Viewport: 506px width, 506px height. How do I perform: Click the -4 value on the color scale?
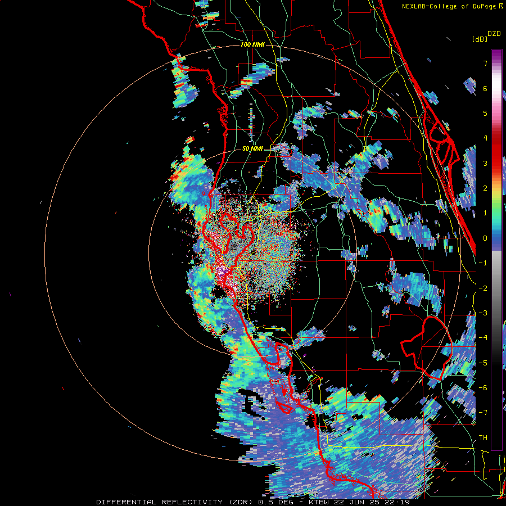[x=483, y=337]
